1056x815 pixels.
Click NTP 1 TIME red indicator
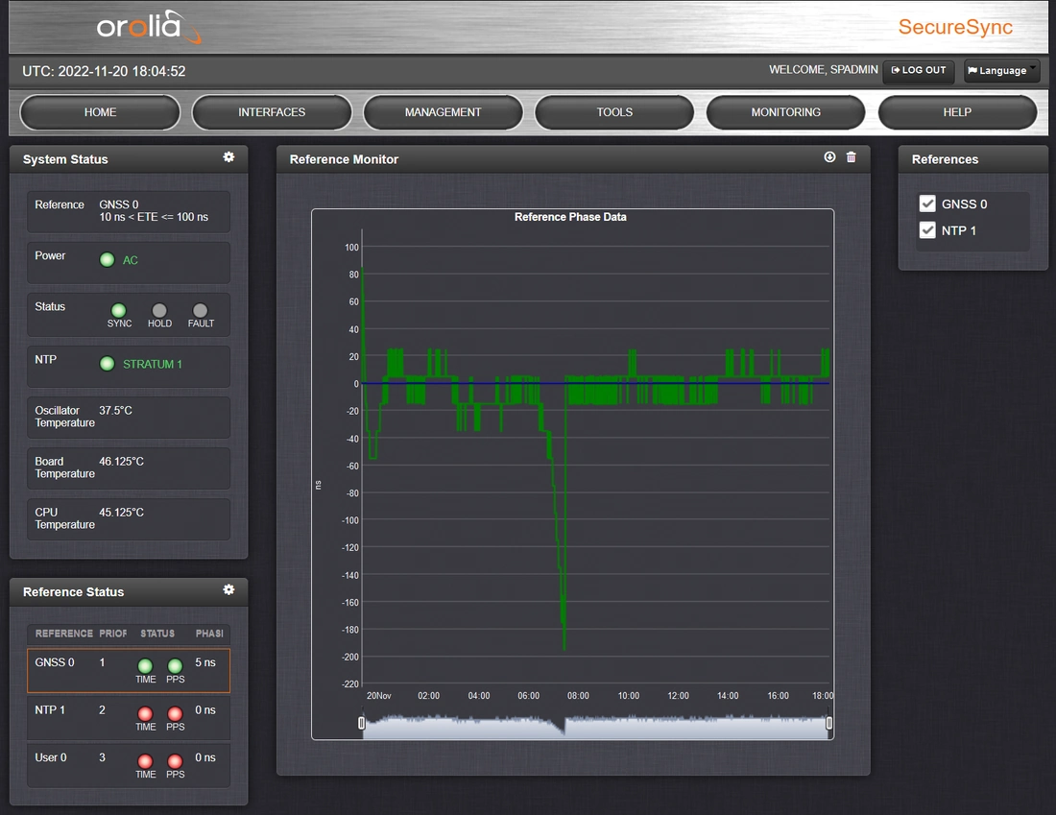(146, 714)
